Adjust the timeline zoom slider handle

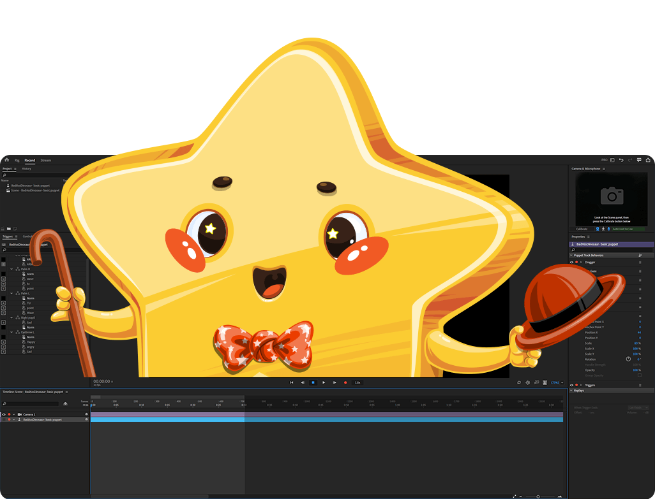pyautogui.click(x=538, y=496)
